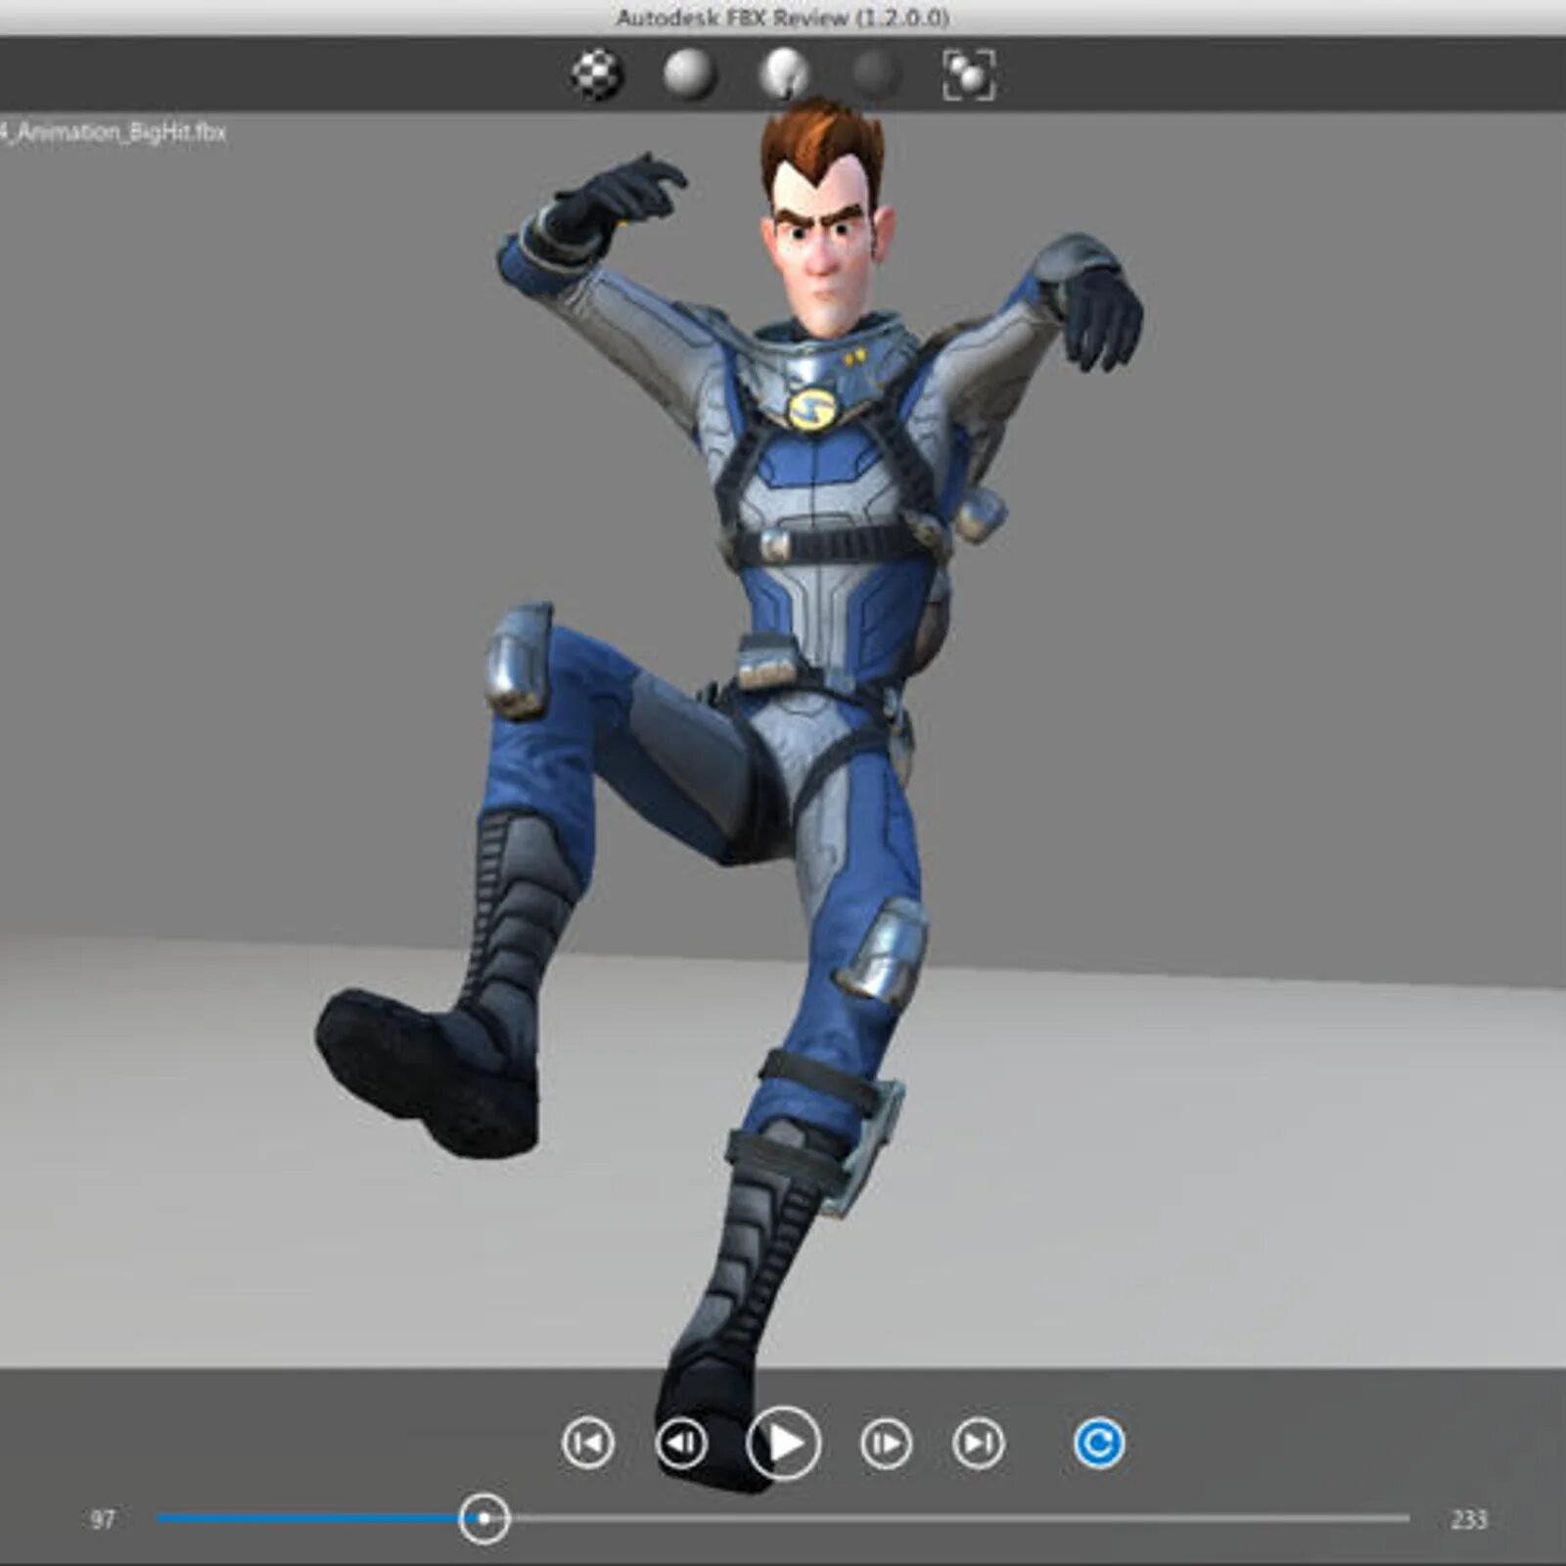Click the end frame number 233
1566x1566 pixels.
pyautogui.click(x=1468, y=1519)
